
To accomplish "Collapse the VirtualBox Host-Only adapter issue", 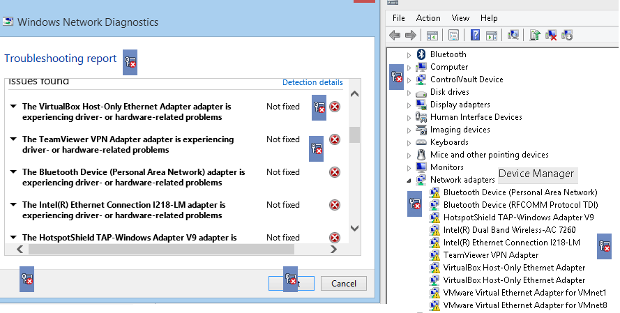I will [13, 107].
